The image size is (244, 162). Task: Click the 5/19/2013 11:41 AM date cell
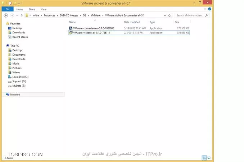pyautogui.click(x=135, y=28)
